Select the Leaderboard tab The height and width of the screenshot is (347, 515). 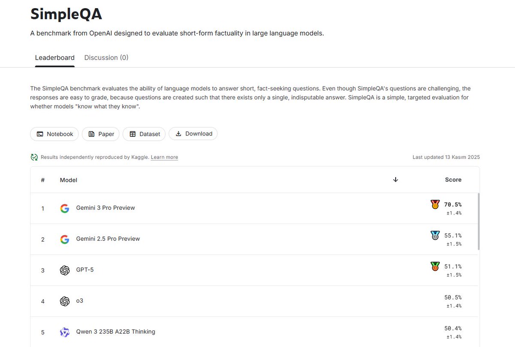[x=55, y=57]
